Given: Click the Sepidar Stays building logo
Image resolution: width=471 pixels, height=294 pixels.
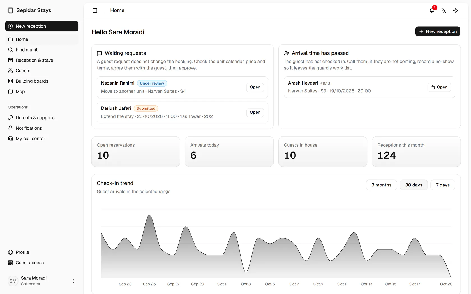Looking at the screenshot, I should click(10, 10).
